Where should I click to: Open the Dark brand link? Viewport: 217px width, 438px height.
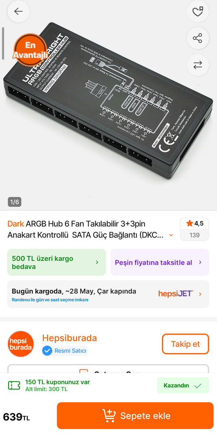(x=16, y=224)
